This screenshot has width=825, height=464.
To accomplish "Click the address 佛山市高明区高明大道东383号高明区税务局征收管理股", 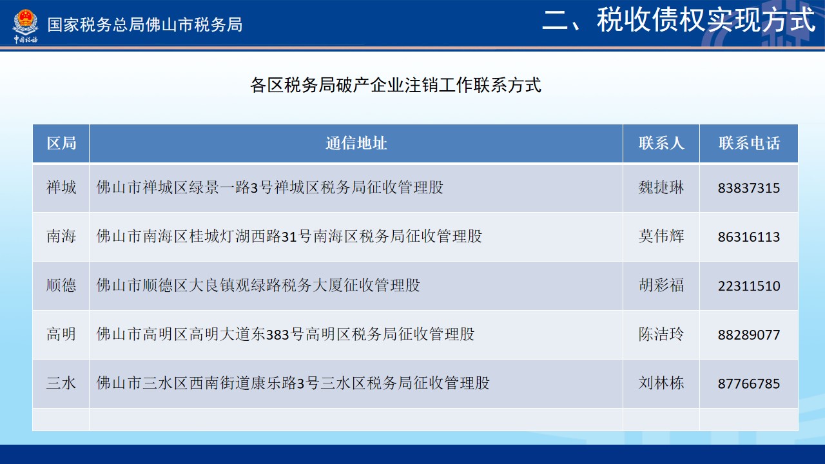I will tap(286, 334).
